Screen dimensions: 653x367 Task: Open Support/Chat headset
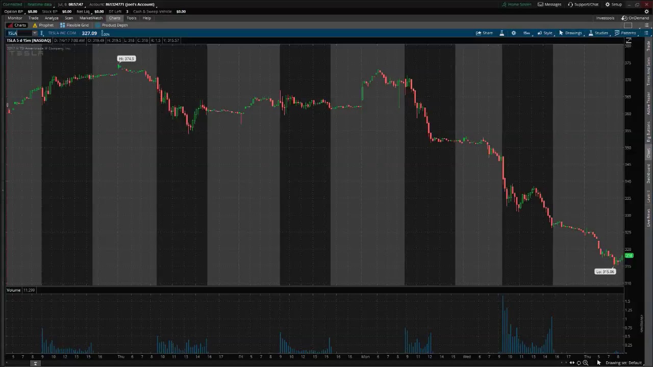[583, 4]
